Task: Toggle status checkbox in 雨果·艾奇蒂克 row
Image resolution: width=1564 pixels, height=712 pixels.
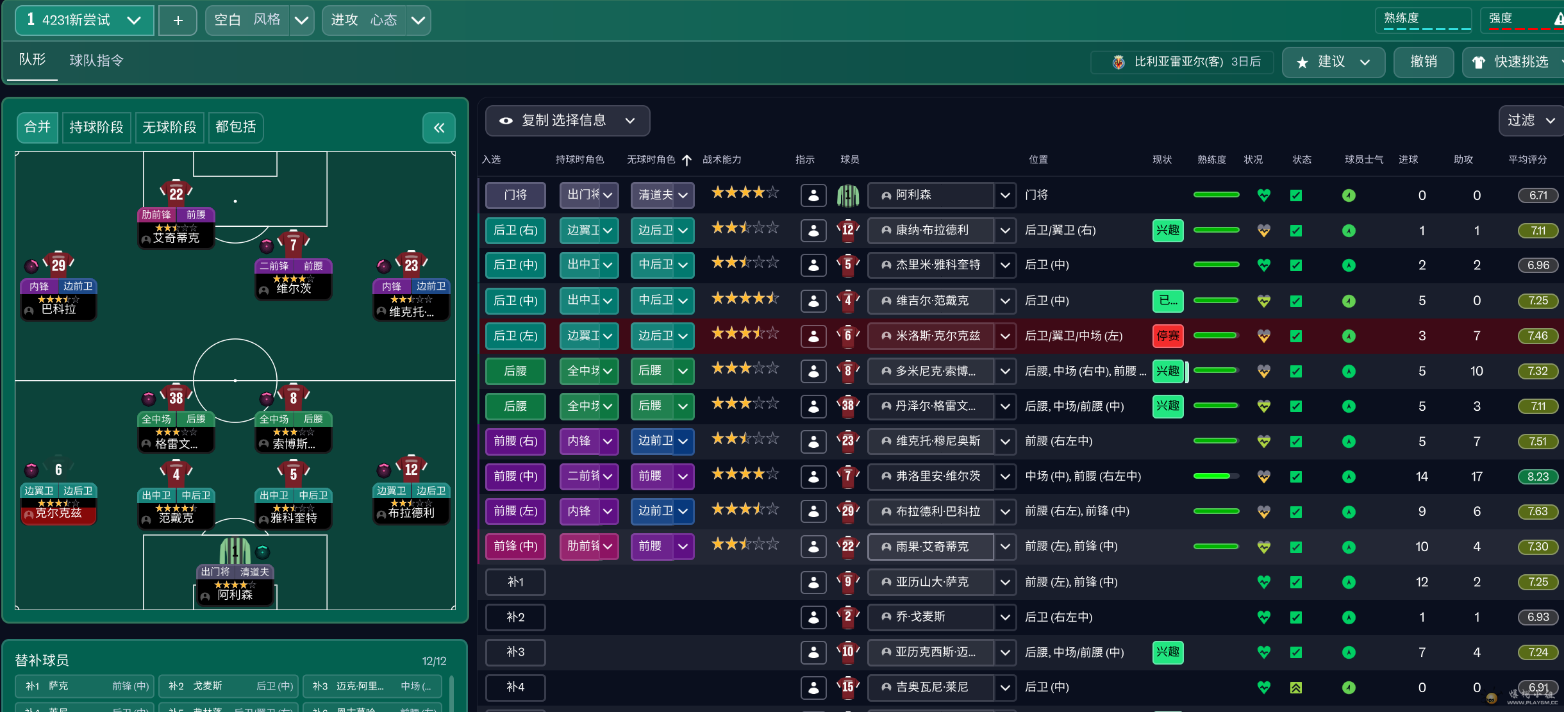Action: (x=1296, y=547)
